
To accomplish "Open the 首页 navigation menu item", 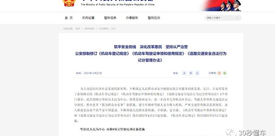I will pyautogui.click(x=68, y=18).
